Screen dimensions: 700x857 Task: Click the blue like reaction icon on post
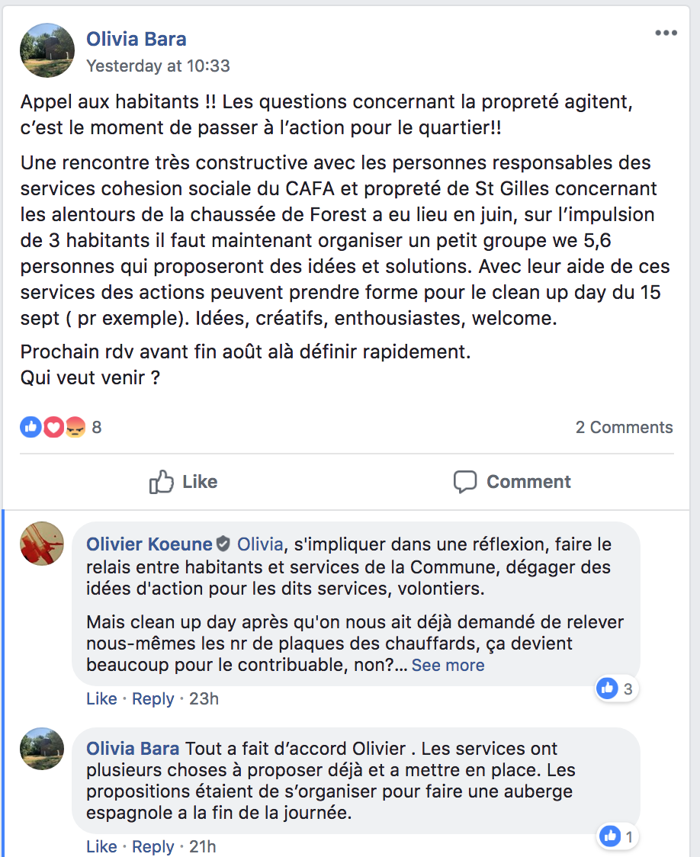(x=31, y=427)
